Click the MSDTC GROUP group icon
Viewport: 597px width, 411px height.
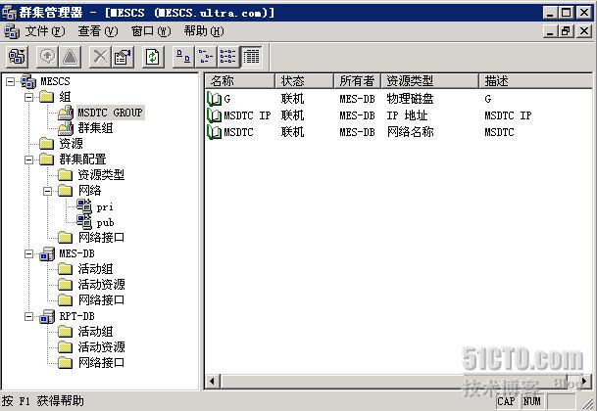tap(66, 113)
